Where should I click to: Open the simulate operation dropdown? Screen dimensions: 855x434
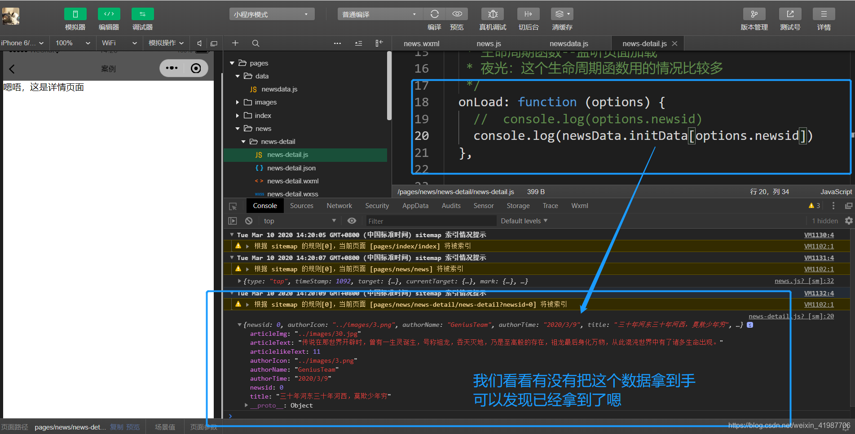pyautogui.click(x=166, y=43)
